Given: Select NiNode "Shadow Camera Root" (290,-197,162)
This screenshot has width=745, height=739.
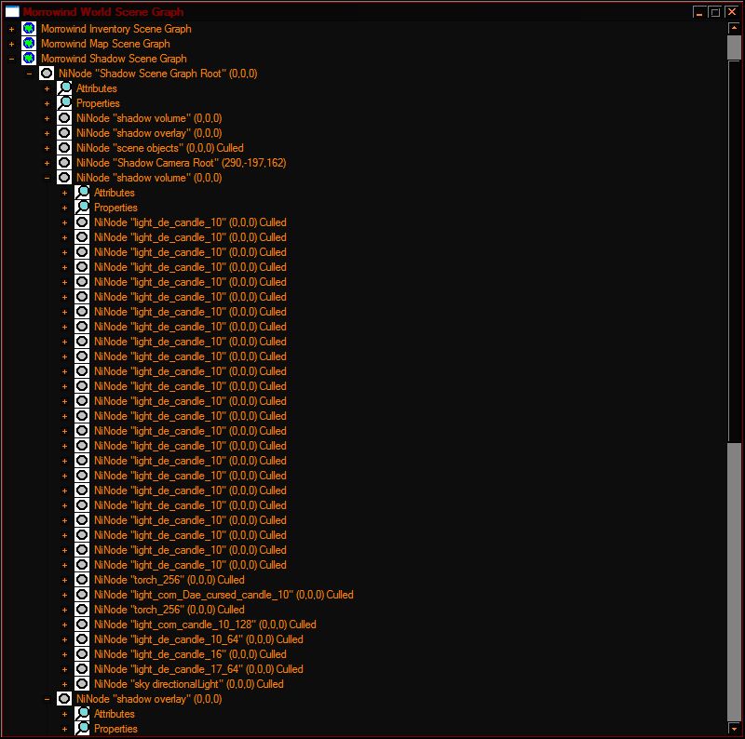Looking at the screenshot, I should pos(181,163).
